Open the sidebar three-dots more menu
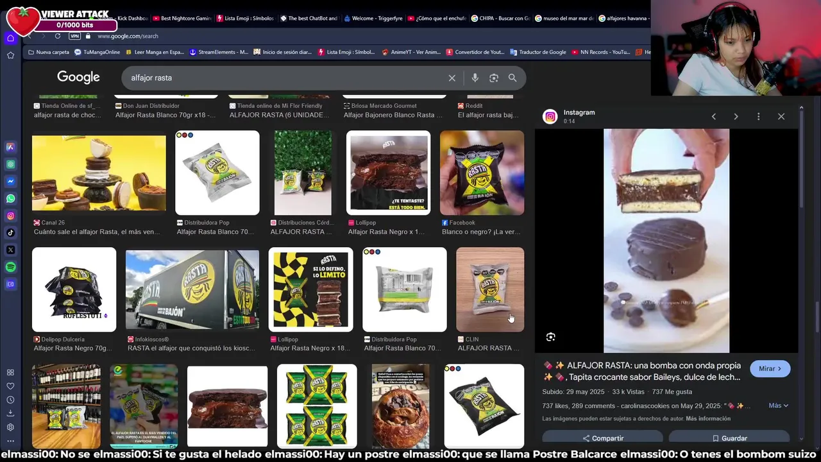The width and height of the screenshot is (821, 462). (10, 441)
